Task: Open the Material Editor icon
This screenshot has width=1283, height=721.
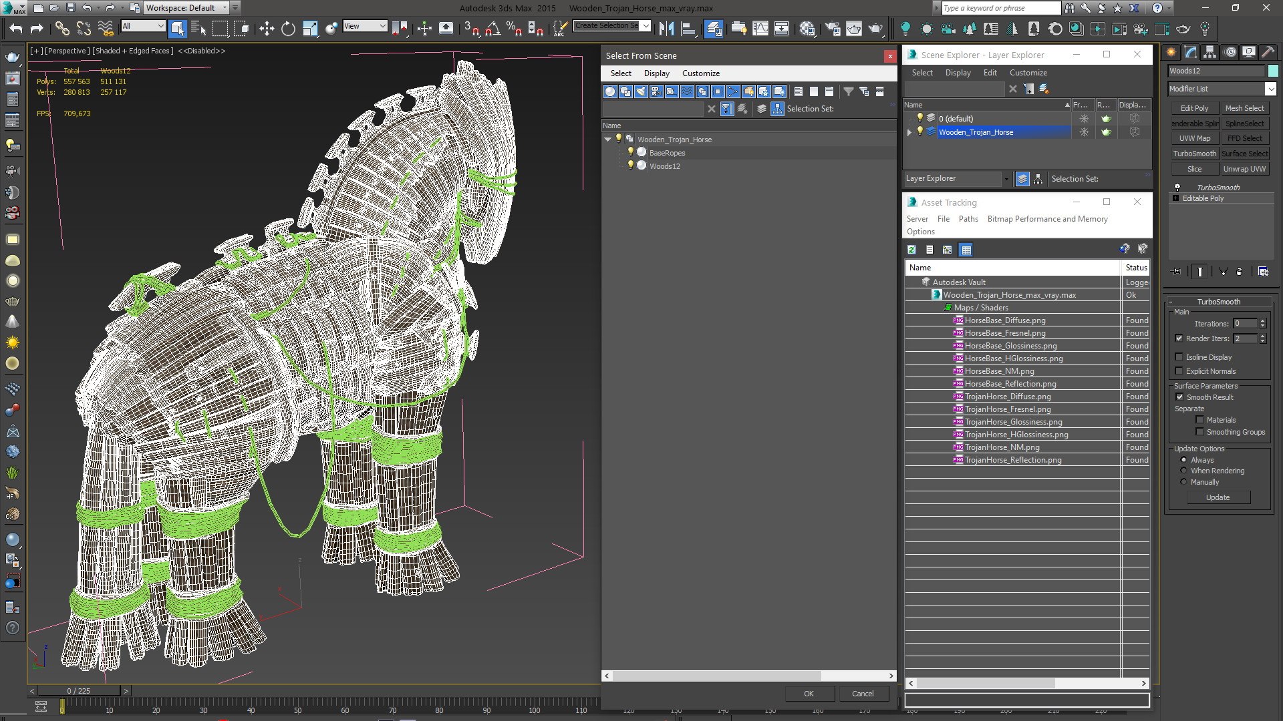Action: (807, 28)
